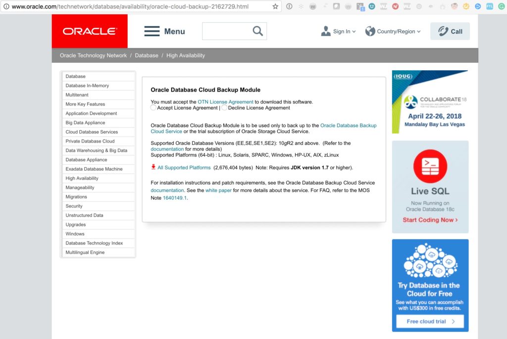Click the search input field
Screen dimensions: 507x339
click(x=226, y=31)
